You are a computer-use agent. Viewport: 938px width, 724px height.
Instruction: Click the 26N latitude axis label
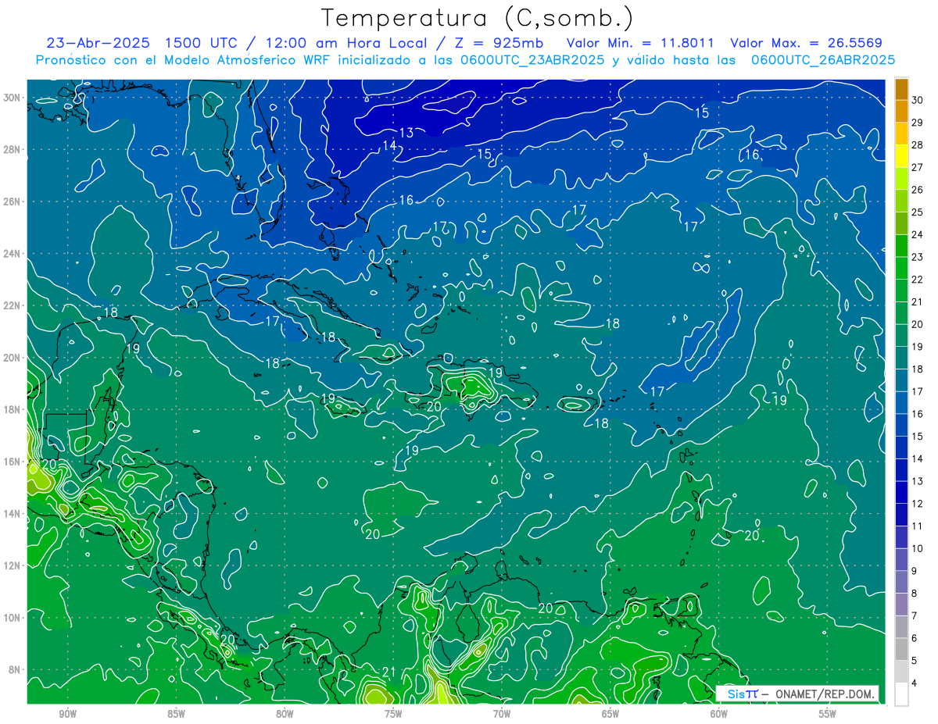pyautogui.click(x=13, y=202)
